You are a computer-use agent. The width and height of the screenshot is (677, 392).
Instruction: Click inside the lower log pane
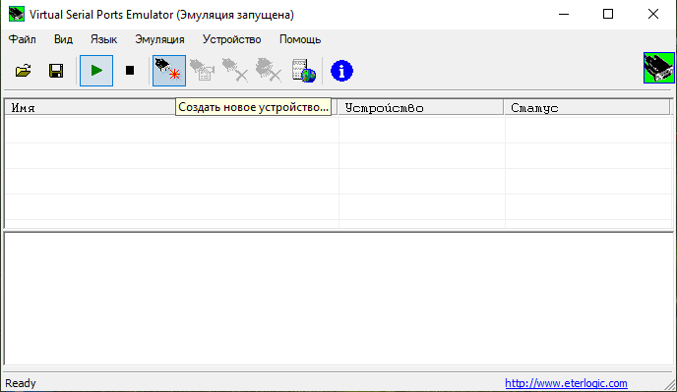click(338, 299)
